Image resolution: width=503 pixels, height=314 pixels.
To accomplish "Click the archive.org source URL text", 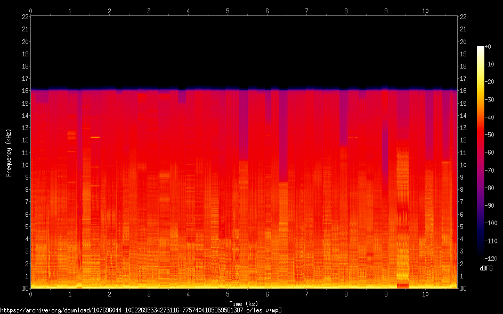I will click(x=141, y=310).
